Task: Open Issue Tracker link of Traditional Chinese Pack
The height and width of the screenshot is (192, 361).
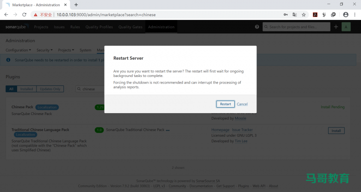Action: (242, 130)
